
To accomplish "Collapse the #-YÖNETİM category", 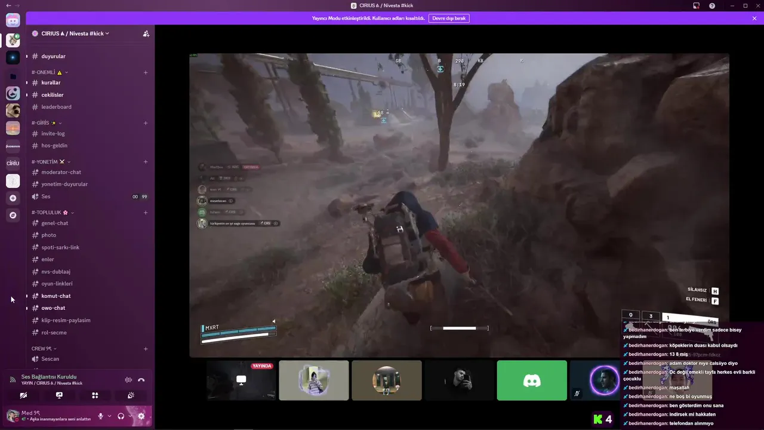I will coord(51,162).
